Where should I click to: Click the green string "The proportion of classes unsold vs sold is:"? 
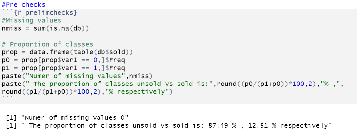[120, 84]
